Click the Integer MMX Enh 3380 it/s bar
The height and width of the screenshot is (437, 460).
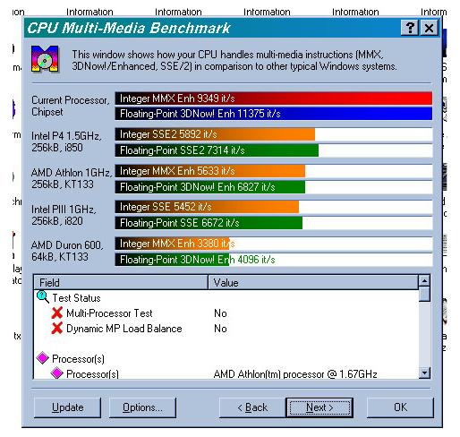pos(172,244)
